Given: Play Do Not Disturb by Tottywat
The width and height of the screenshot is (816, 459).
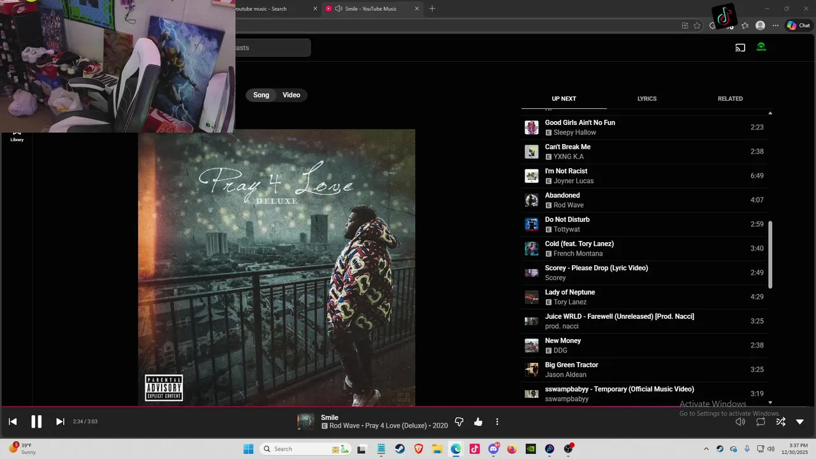Looking at the screenshot, I should (x=645, y=224).
